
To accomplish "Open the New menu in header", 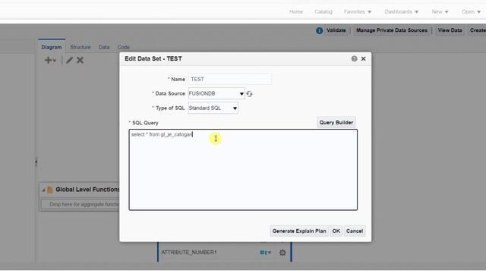I will coord(440,12).
